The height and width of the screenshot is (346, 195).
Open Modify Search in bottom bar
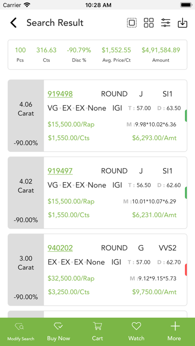pyautogui.click(x=21, y=332)
